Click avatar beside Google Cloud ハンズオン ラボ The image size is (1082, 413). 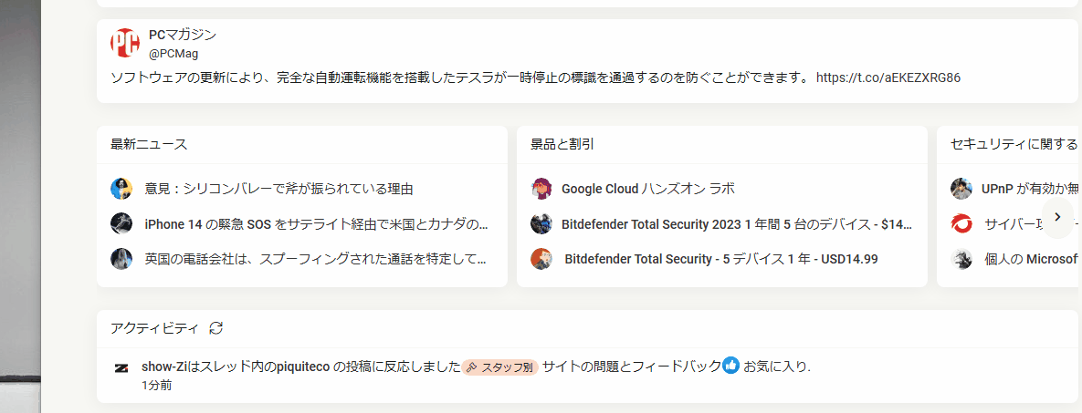coord(541,189)
